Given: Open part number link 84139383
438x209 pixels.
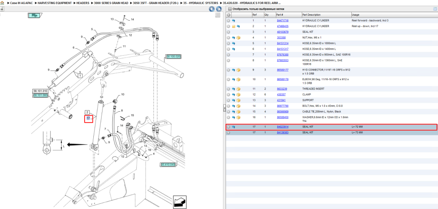Looking at the screenshot, I should [x=283, y=133].
